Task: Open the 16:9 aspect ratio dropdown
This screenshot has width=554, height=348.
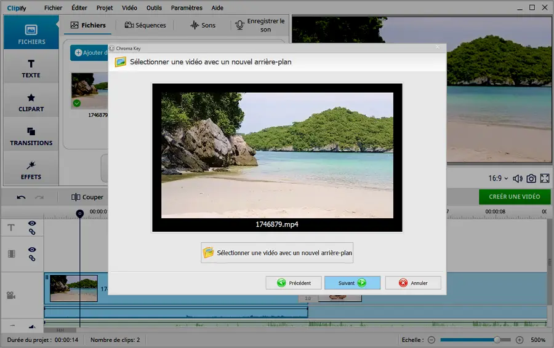Action: pyautogui.click(x=498, y=178)
